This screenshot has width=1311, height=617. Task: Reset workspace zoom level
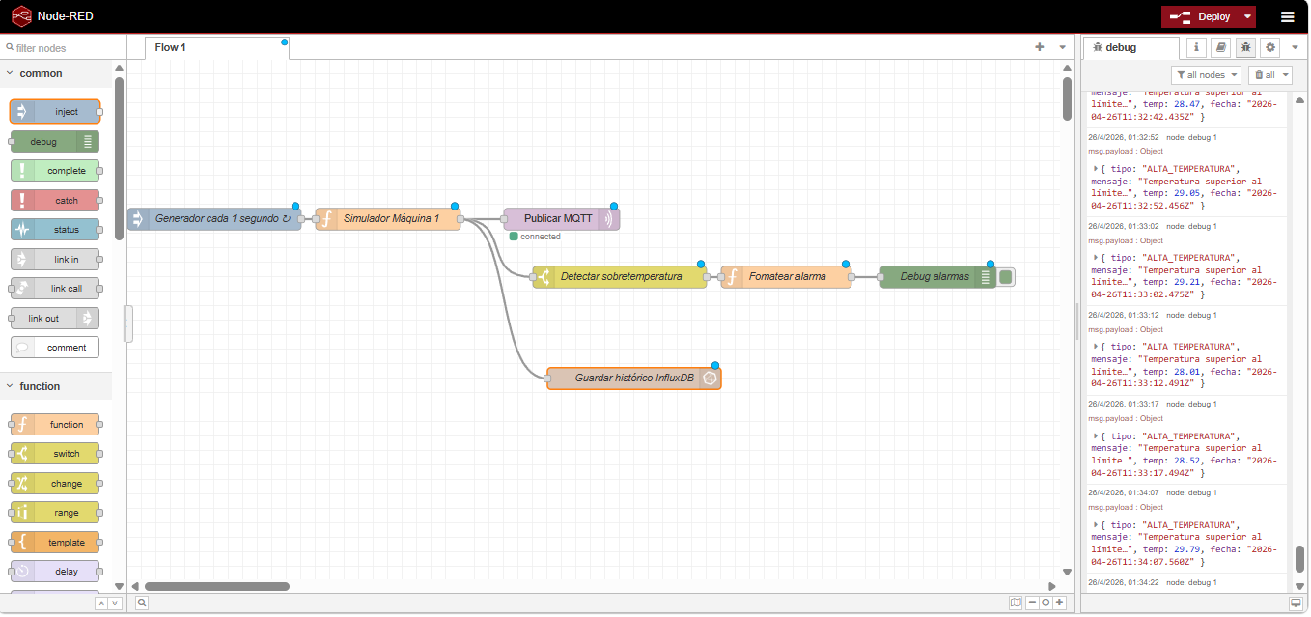coord(1046,603)
